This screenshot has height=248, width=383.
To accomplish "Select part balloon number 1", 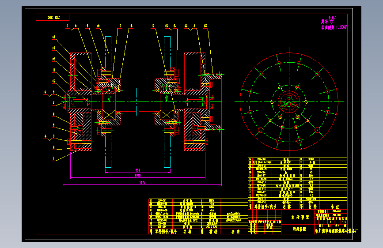I will [x=54, y=158].
